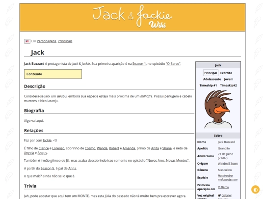Viewport: 265px width, 199px height.
Task: Open the Angus link
Action: click(x=42, y=153)
